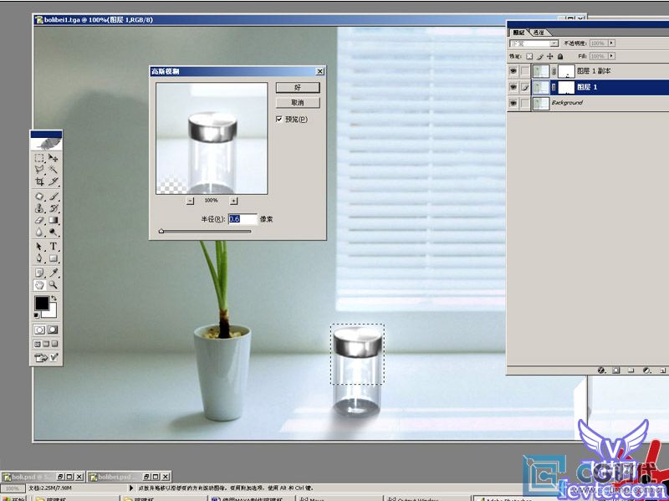The image size is (669, 501).
Task: Open the Fill slider arrow
Action: pos(612,56)
